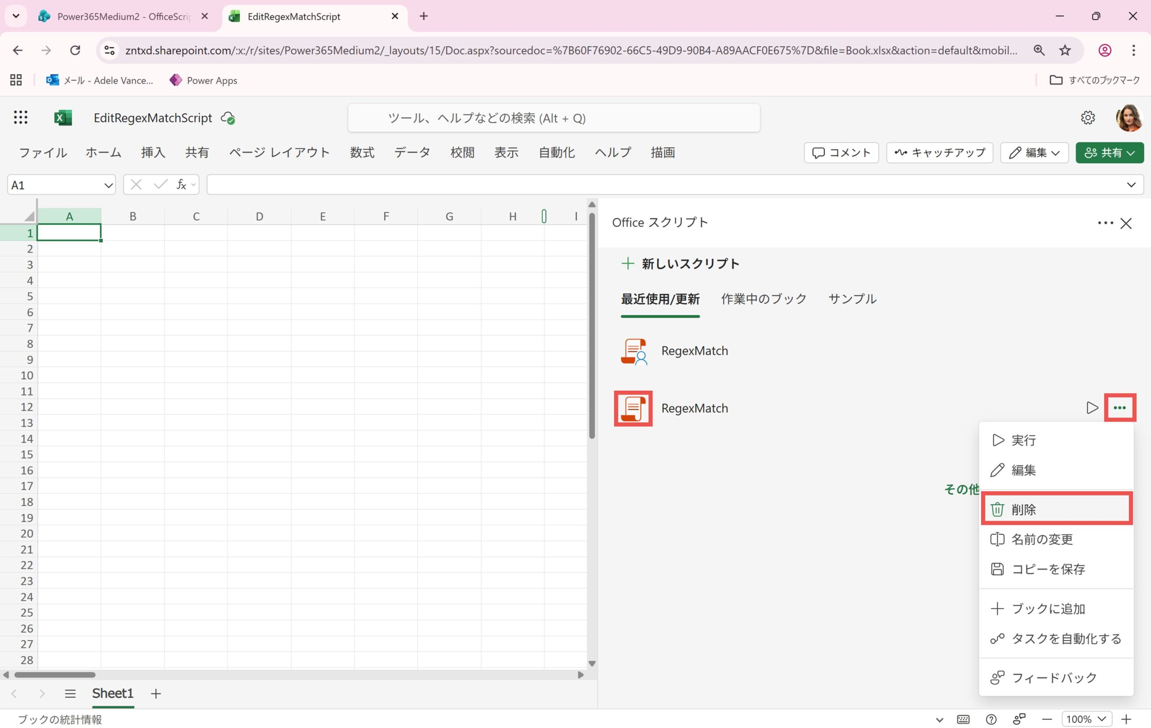Image resolution: width=1151 pixels, height=728 pixels.
Task: Open the 編集 mode dropdown
Action: click(1034, 153)
